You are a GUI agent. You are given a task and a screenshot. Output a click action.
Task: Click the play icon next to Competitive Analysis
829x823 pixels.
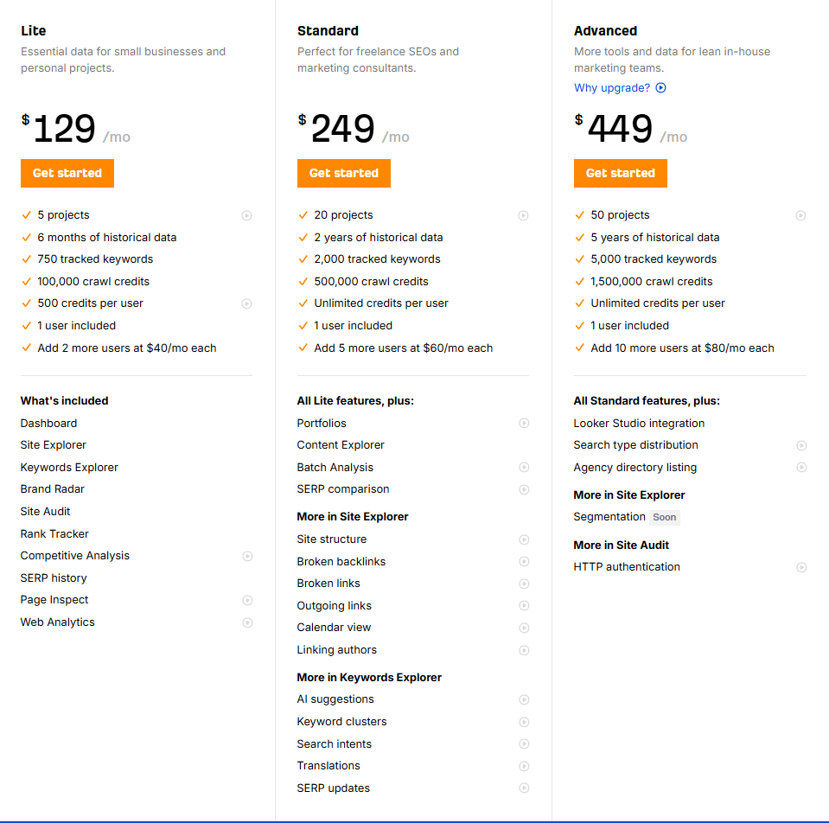click(247, 556)
